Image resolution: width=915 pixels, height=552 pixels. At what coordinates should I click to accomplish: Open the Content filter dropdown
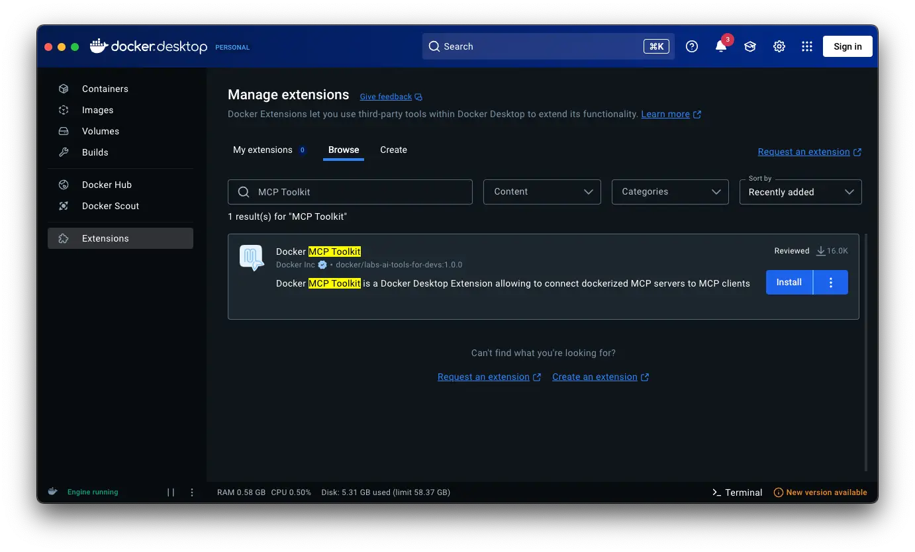coord(542,192)
